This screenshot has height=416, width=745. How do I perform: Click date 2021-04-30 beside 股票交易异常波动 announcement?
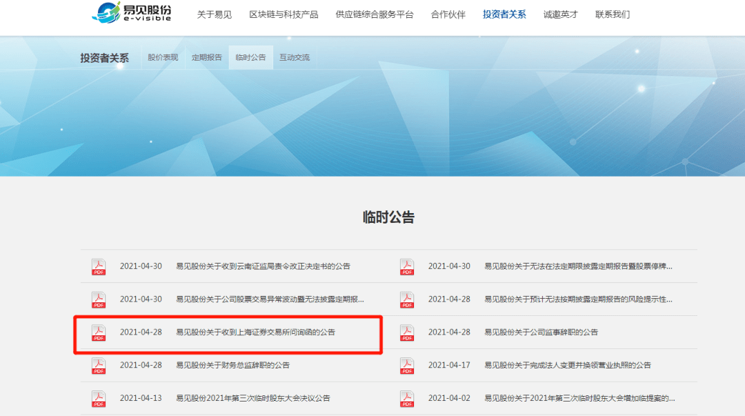click(x=141, y=299)
